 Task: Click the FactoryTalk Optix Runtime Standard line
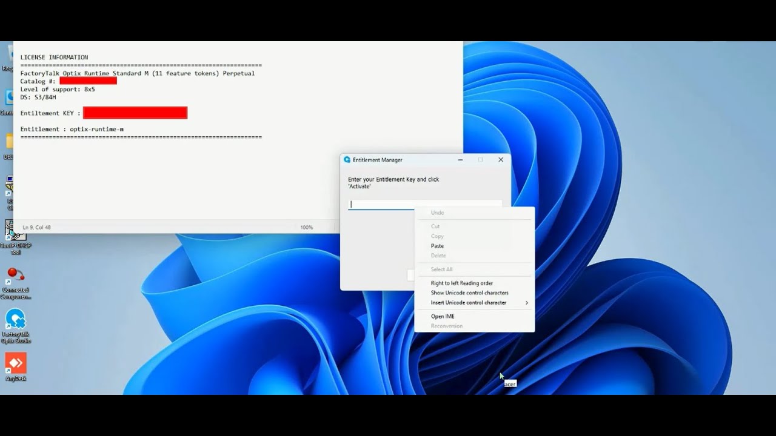coord(138,73)
